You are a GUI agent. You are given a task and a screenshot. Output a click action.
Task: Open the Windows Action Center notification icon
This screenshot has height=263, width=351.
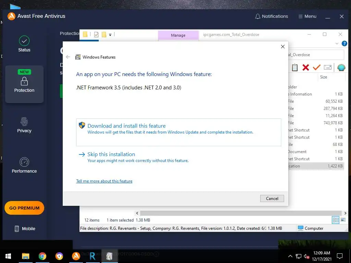(x=340, y=256)
